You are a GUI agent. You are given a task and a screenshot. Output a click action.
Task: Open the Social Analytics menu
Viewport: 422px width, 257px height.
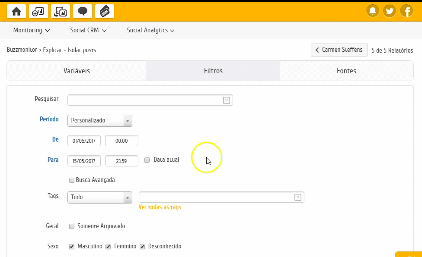pos(150,31)
